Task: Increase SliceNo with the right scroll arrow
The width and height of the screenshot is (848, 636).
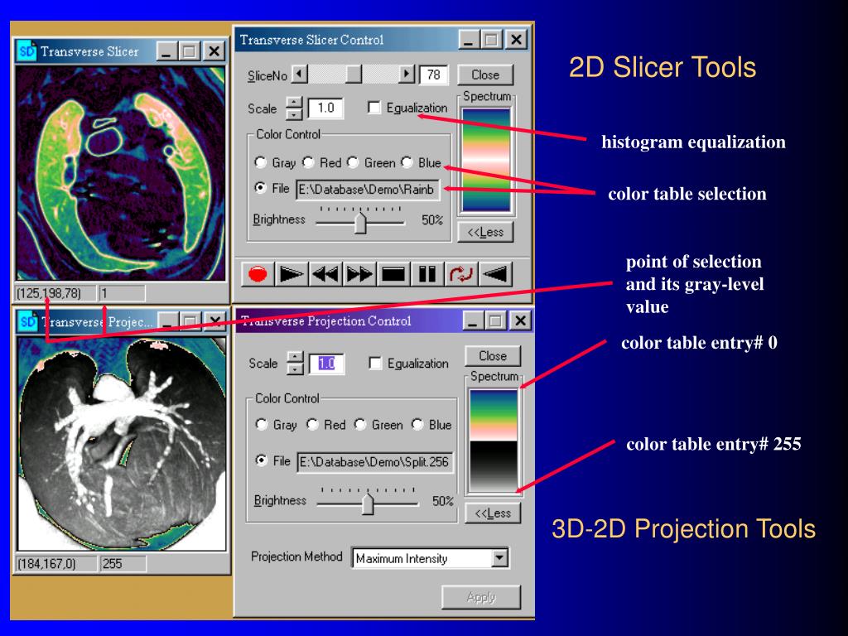Action: pos(407,74)
